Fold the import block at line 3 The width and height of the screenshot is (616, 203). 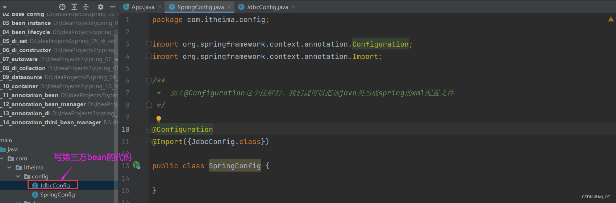[149, 44]
